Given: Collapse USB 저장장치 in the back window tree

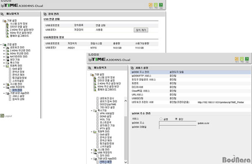Looking at the screenshot, I should click(4, 87).
